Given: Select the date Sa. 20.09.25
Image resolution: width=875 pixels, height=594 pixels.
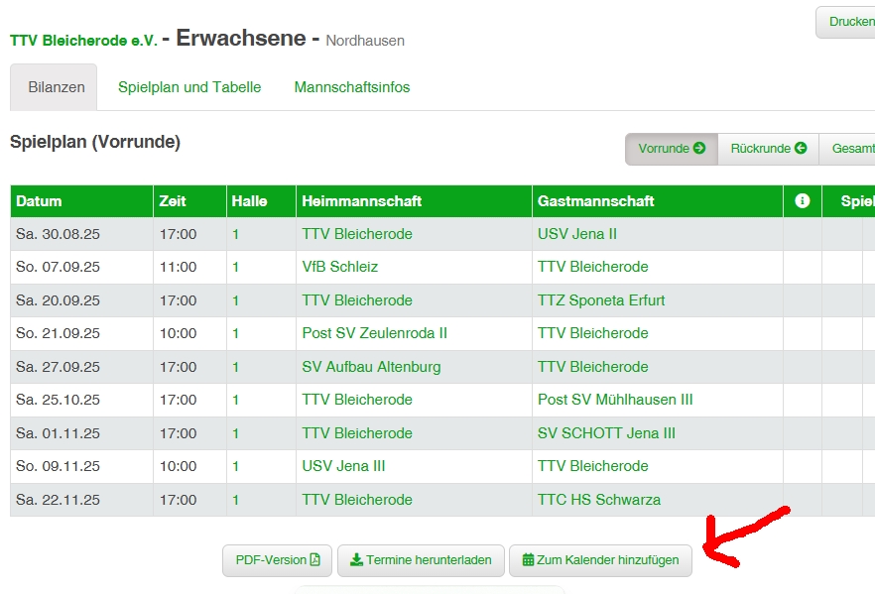Looking at the screenshot, I should coord(58,300).
